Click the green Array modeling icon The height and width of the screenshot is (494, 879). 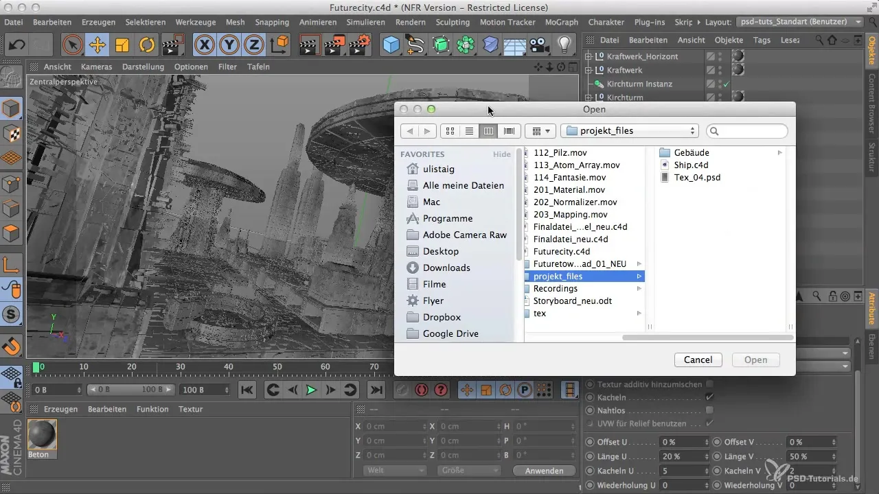tap(466, 45)
